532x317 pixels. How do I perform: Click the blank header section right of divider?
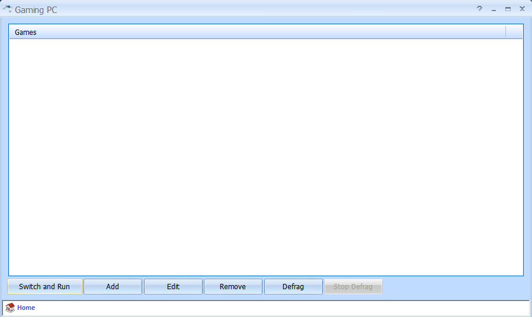pos(514,32)
